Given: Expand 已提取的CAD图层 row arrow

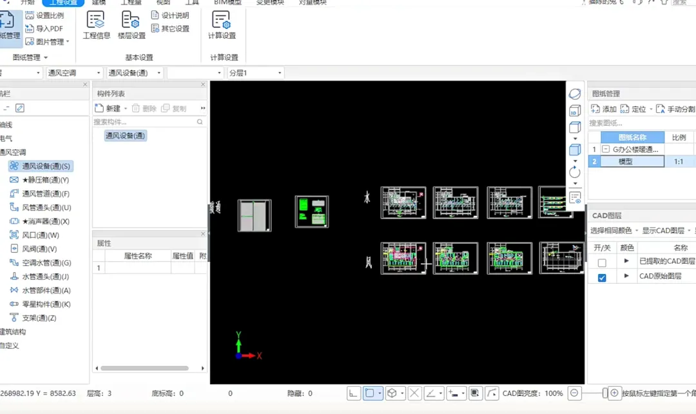Looking at the screenshot, I should (626, 261).
